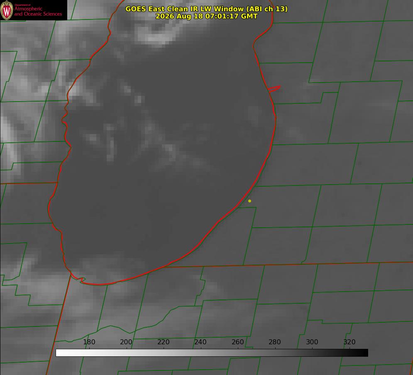
Task: Click the 260 colorbar label
Action: coord(237,342)
